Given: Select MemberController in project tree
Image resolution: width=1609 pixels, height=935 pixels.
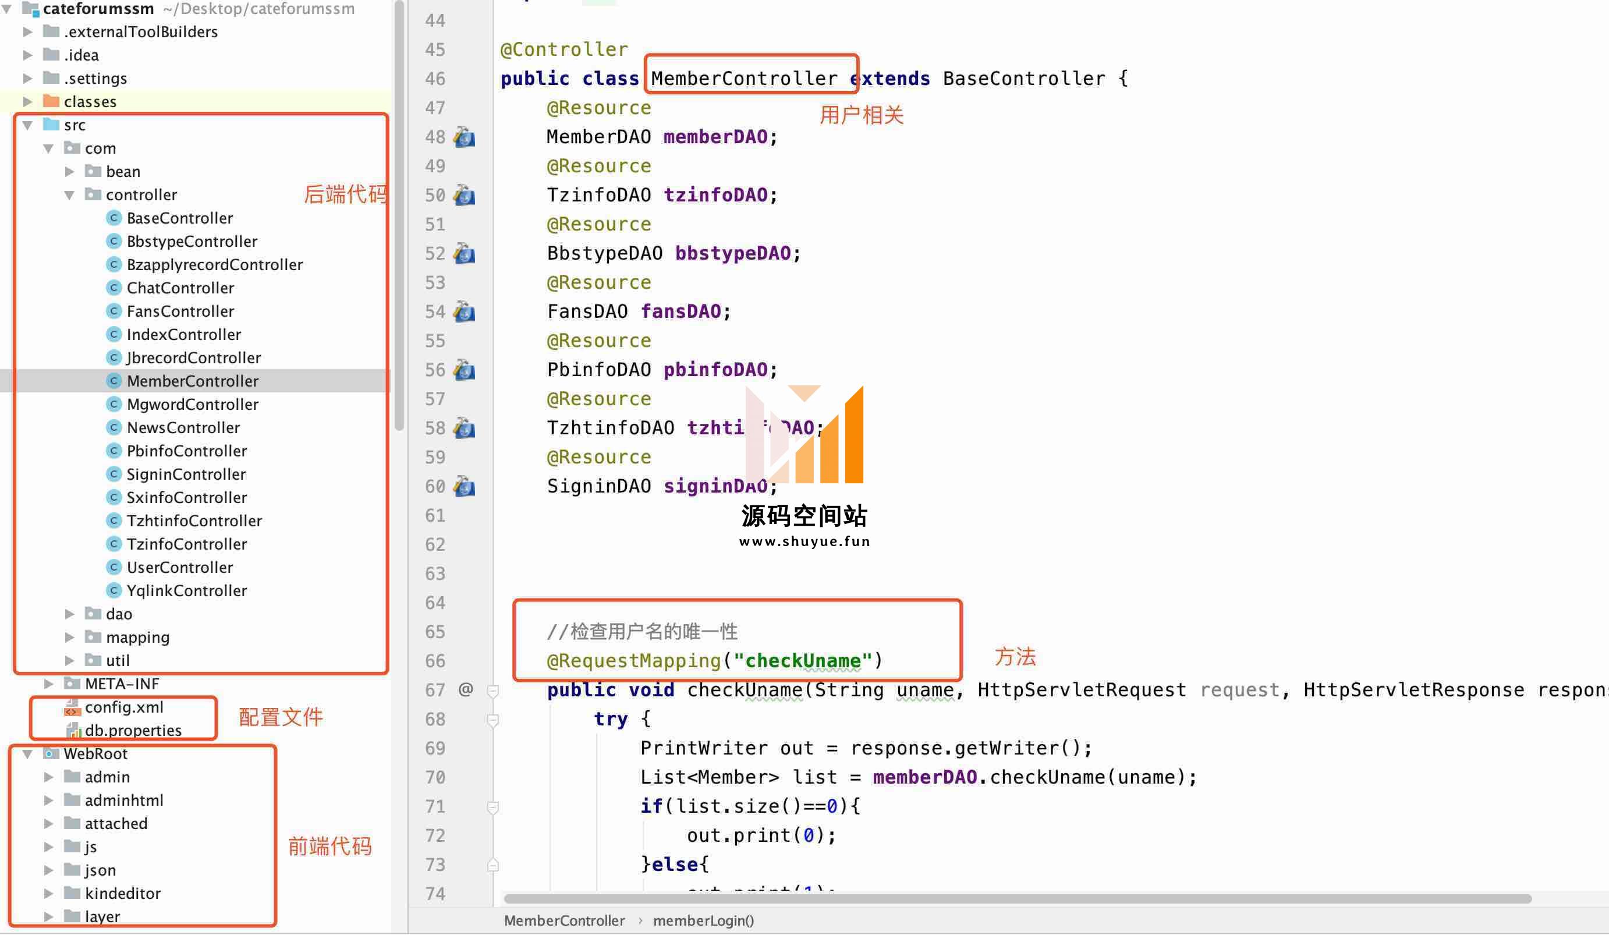Looking at the screenshot, I should 192,381.
